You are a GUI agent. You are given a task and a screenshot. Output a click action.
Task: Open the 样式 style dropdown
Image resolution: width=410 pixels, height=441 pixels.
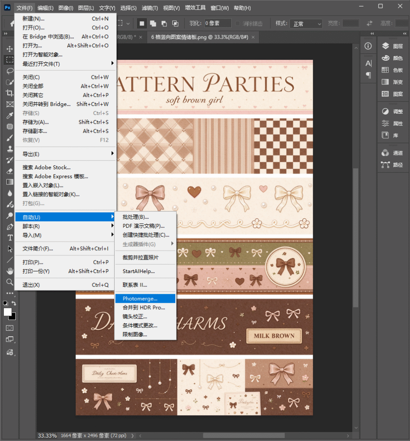306,24
